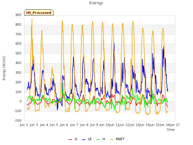The image size is (193, 145).
Task: Click the orange RNET legend line swatch
Action: (x=112, y=140)
